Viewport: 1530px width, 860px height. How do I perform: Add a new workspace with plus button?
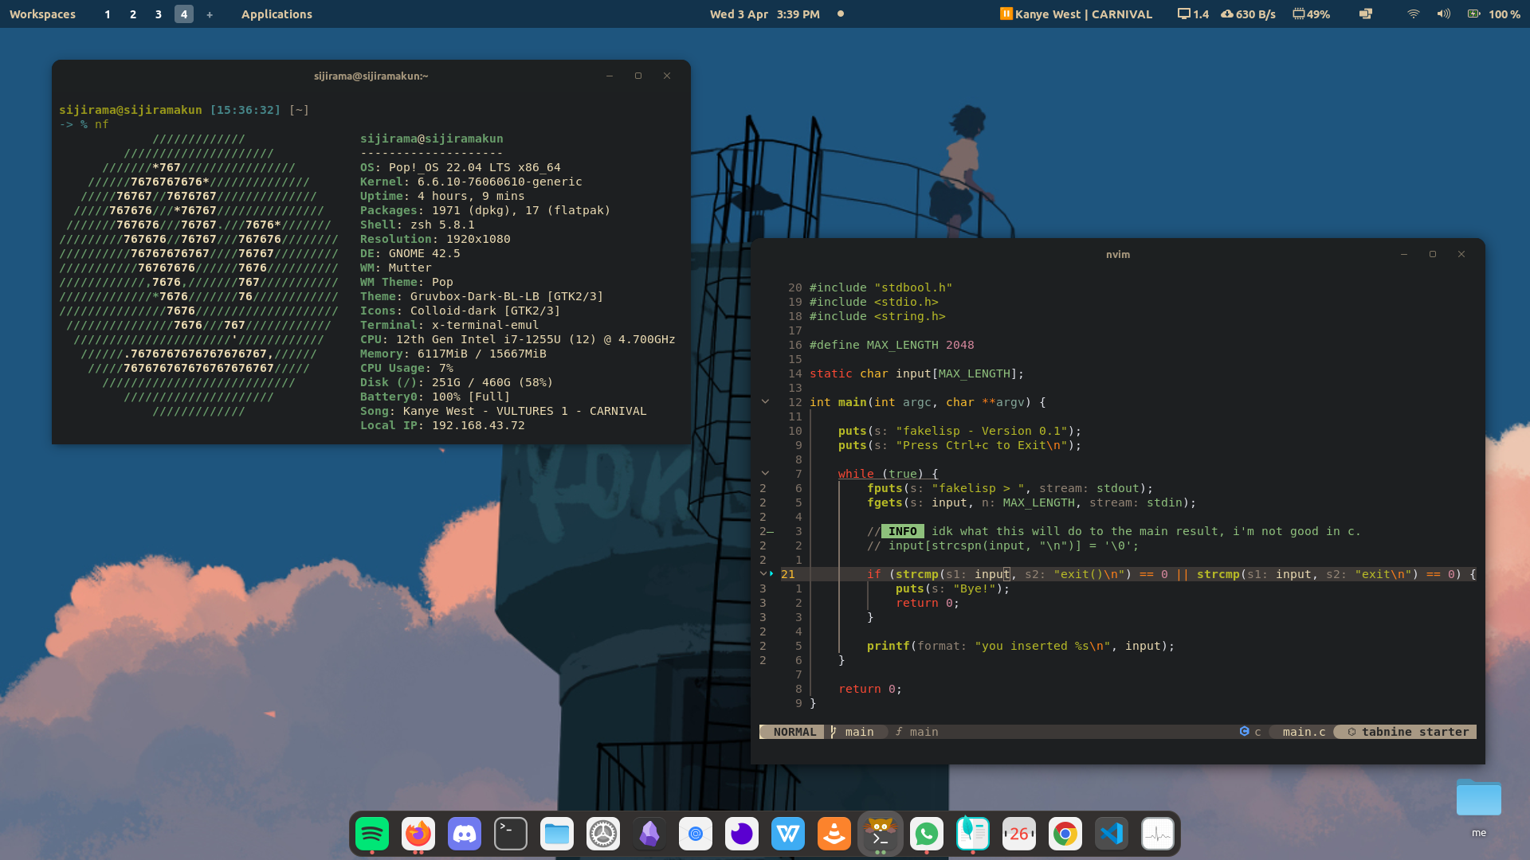[x=210, y=14]
